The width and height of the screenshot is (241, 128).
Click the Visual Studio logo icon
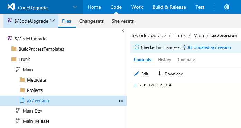pos(11,7)
